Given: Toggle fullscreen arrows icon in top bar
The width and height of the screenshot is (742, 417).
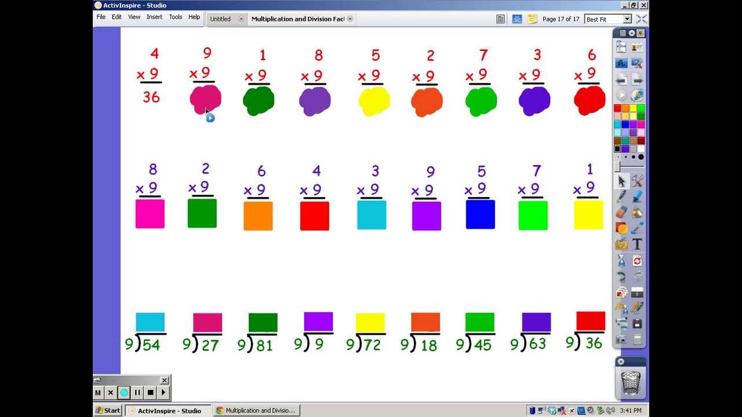Looking at the screenshot, I should [x=641, y=19].
